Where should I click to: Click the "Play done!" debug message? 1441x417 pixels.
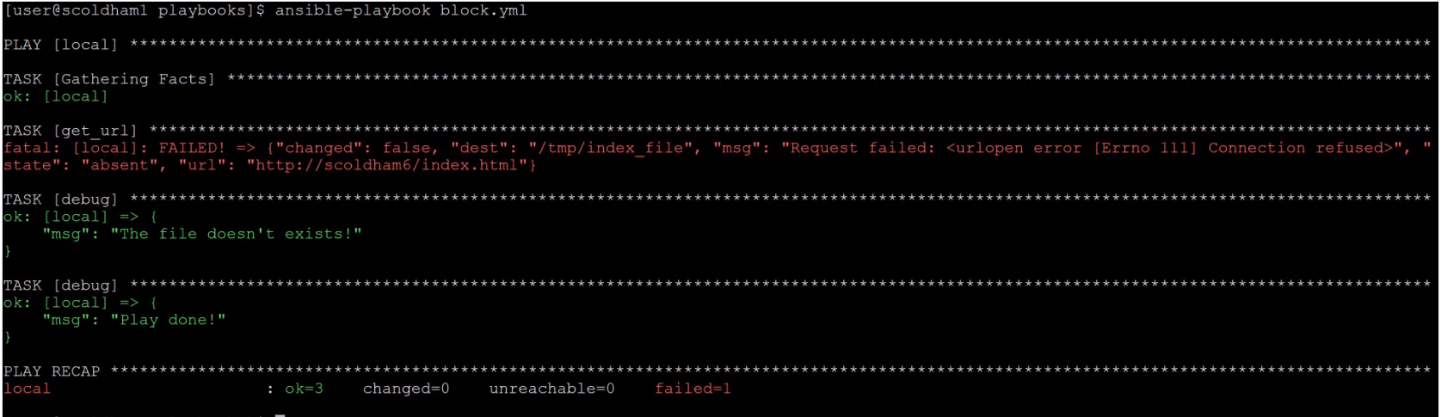[x=168, y=320]
